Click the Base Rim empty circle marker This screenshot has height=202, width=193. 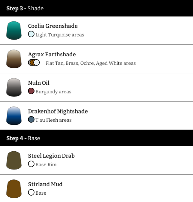click(31, 164)
